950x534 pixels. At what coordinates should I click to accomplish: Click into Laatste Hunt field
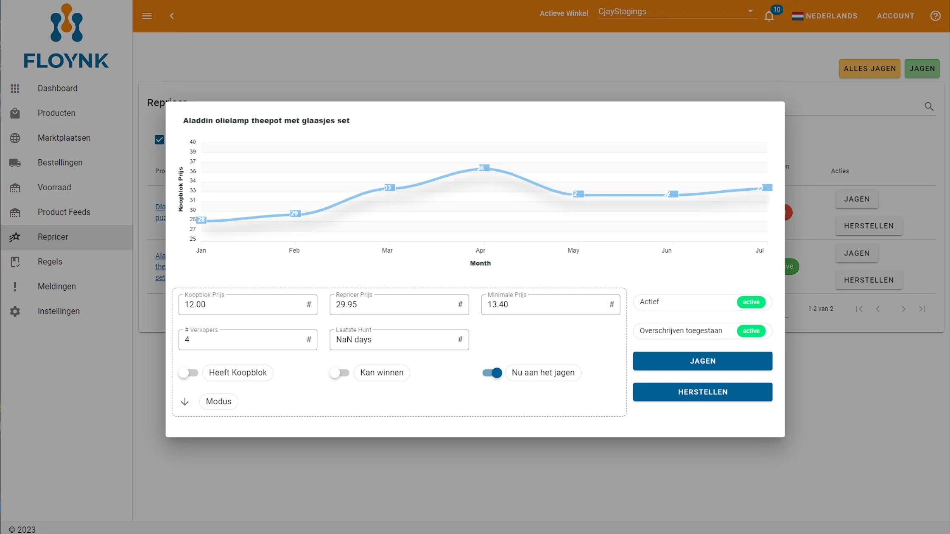(399, 340)
